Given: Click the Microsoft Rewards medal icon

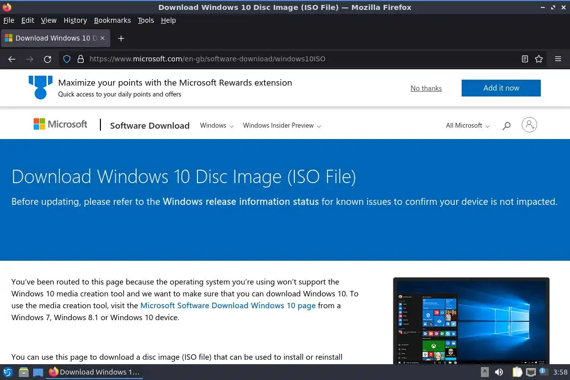Looking at the screenshot, I should [x=41, y=87].
